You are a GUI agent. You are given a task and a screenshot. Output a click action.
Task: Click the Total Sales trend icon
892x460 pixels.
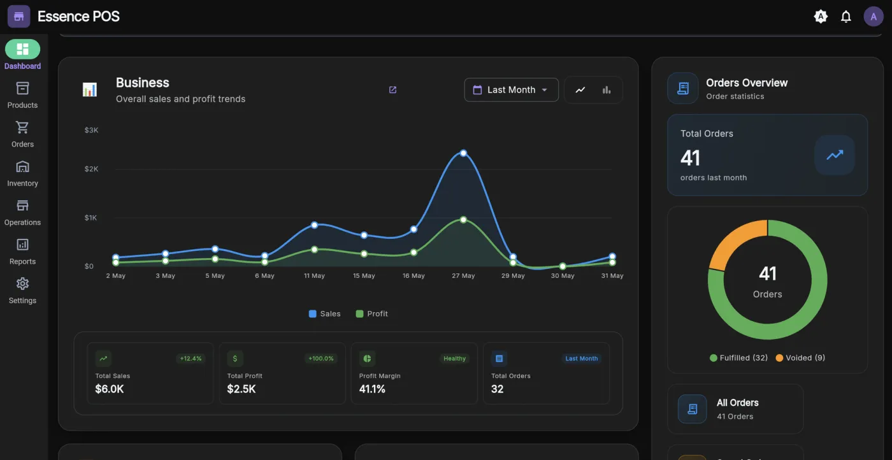pos(103,359)
